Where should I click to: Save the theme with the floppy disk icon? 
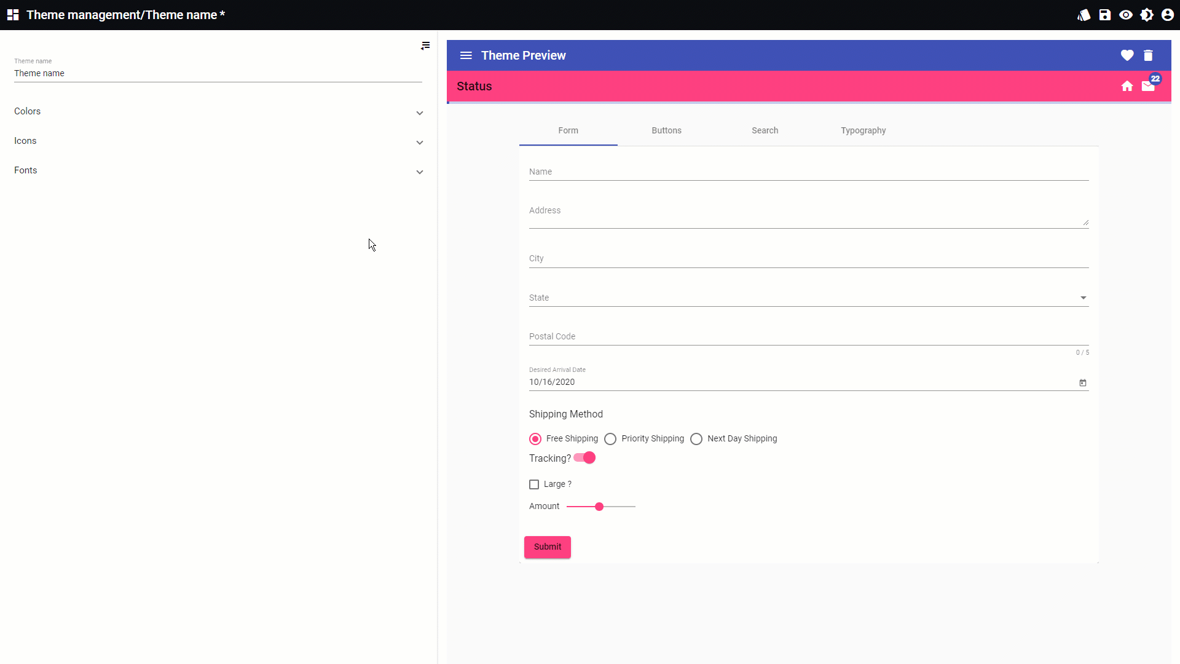1105,15
